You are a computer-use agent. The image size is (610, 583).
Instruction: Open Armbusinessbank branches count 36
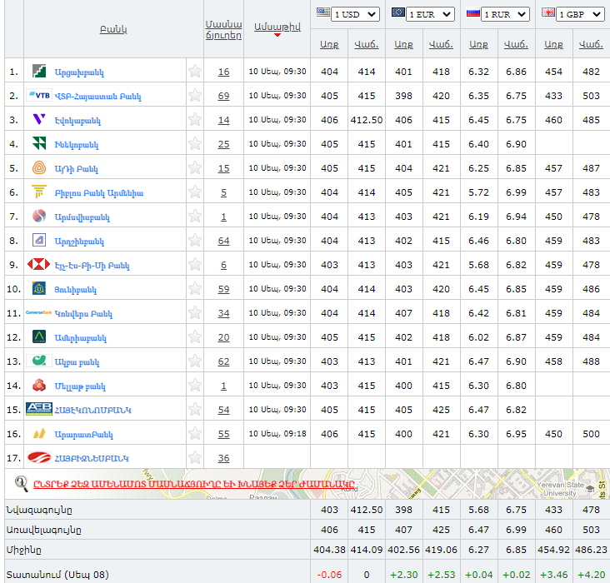(x=223, y=458)
